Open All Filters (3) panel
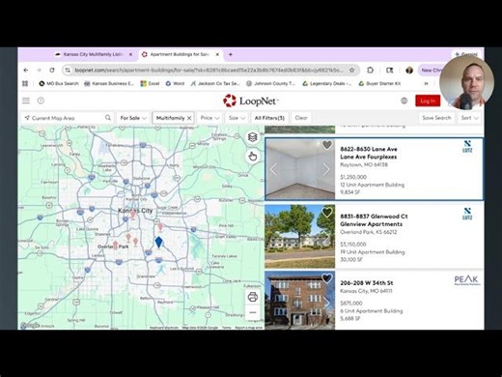Screen dimensions: 502x377 (269, 118)
